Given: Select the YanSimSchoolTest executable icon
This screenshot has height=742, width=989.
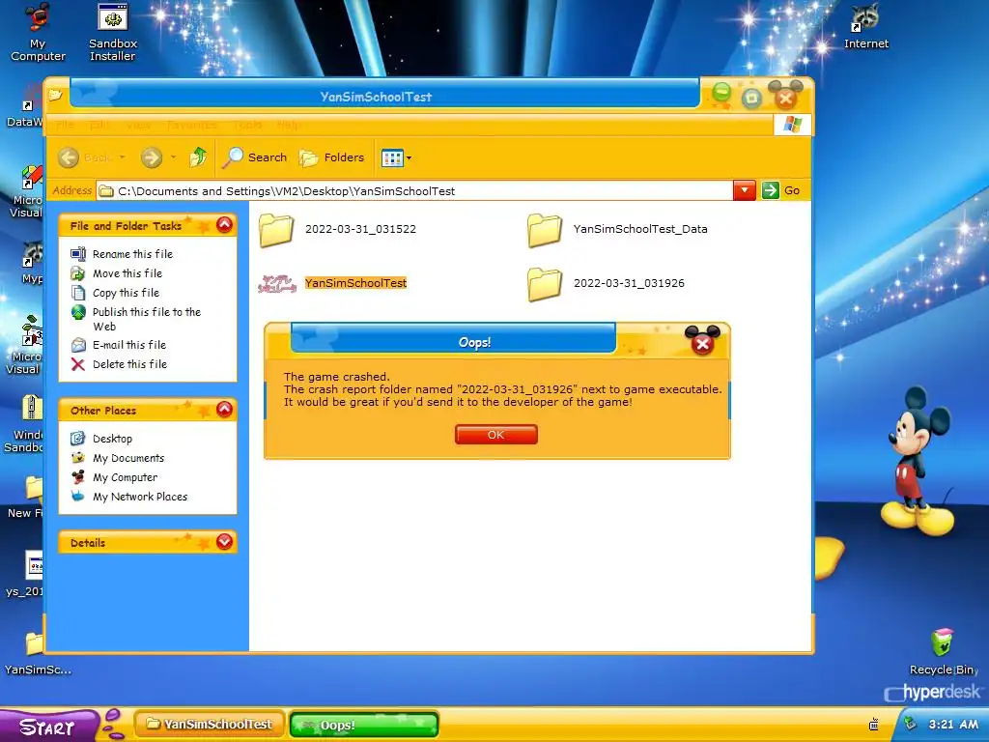Looking at the screenshot, I should pos(277,283).
